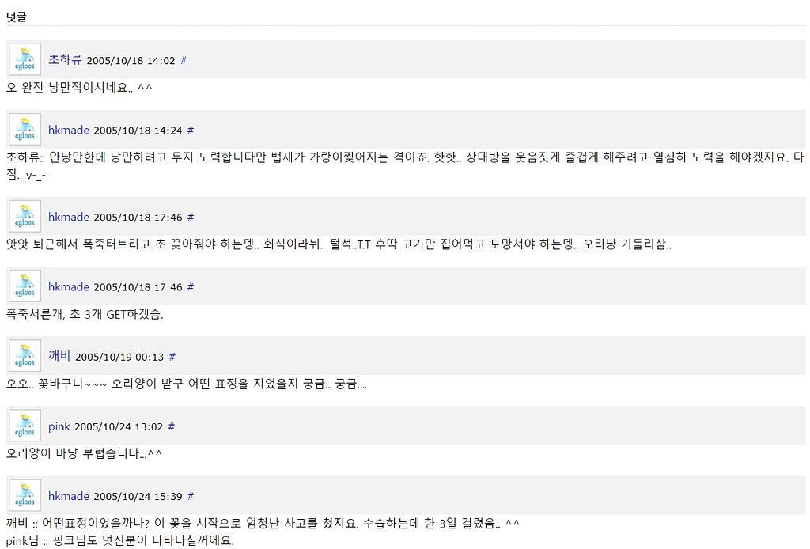
Task: Open pink author profile link
Action: pos(59,426)
